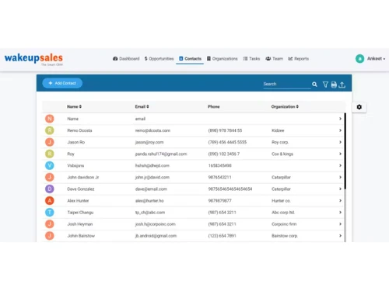Sort contacts by Organization column

tap(285, 106)
